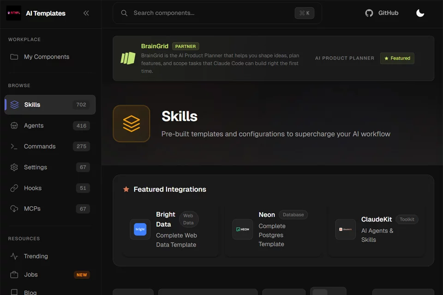Click the Skills page heading
443x295 pixels.
coord(180,116)
